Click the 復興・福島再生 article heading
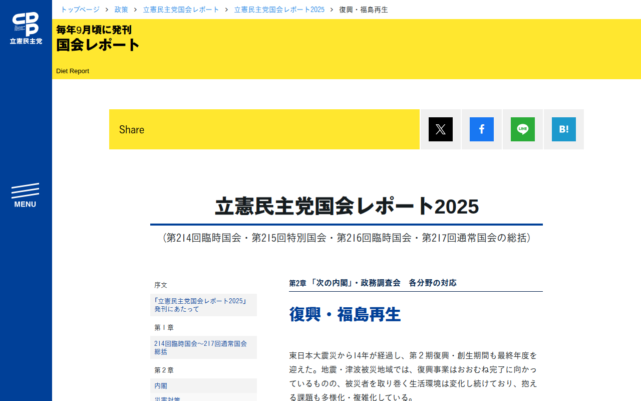641x401 pixels. [345, 314]
